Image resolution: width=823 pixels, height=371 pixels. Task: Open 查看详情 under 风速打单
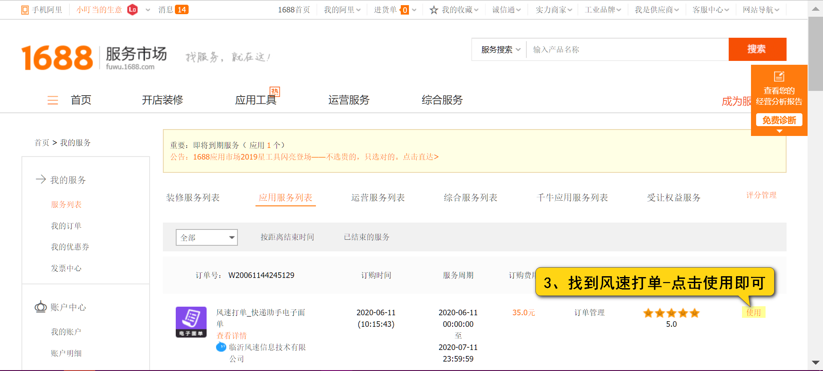point(231,335)
